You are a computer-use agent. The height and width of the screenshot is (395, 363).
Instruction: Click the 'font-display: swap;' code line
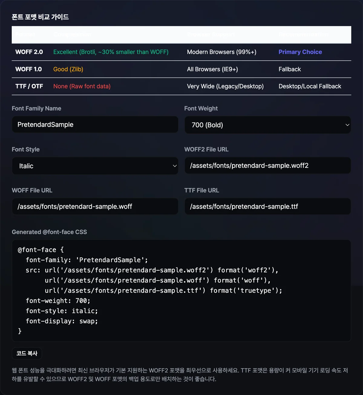point(62,321)
